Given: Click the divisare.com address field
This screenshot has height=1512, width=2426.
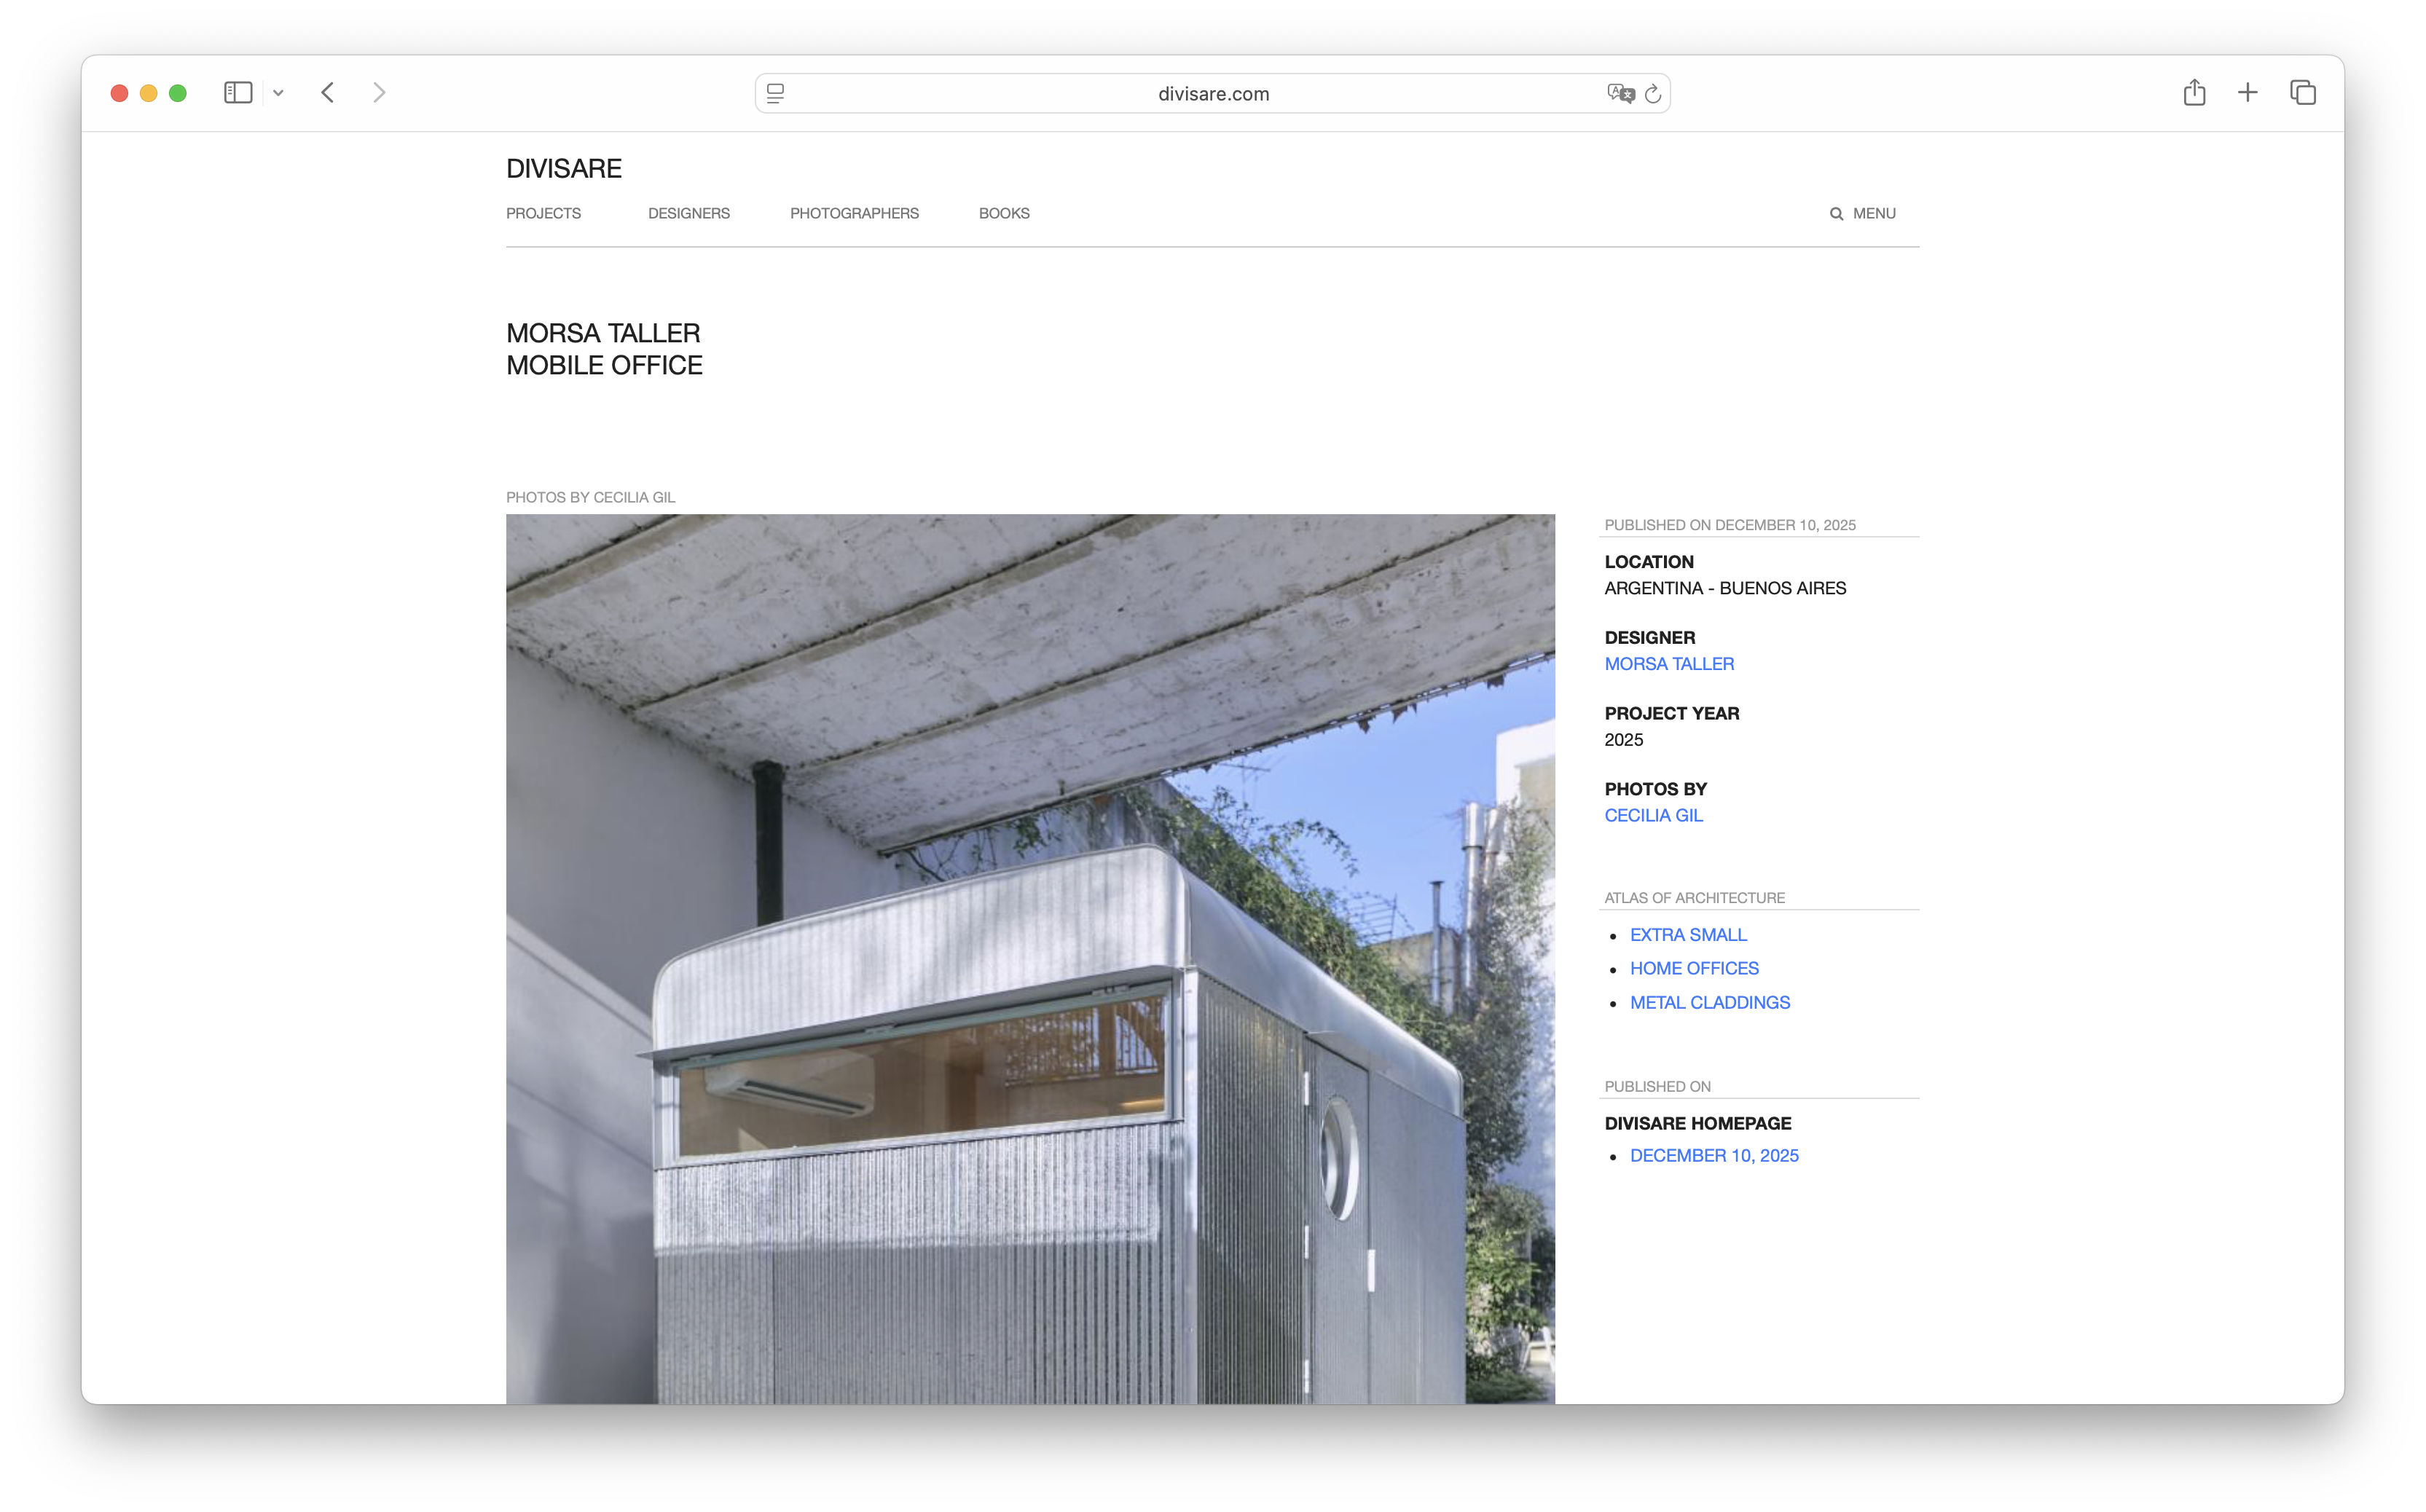Looking at the screenshot, I should (x=1212, y=93).
